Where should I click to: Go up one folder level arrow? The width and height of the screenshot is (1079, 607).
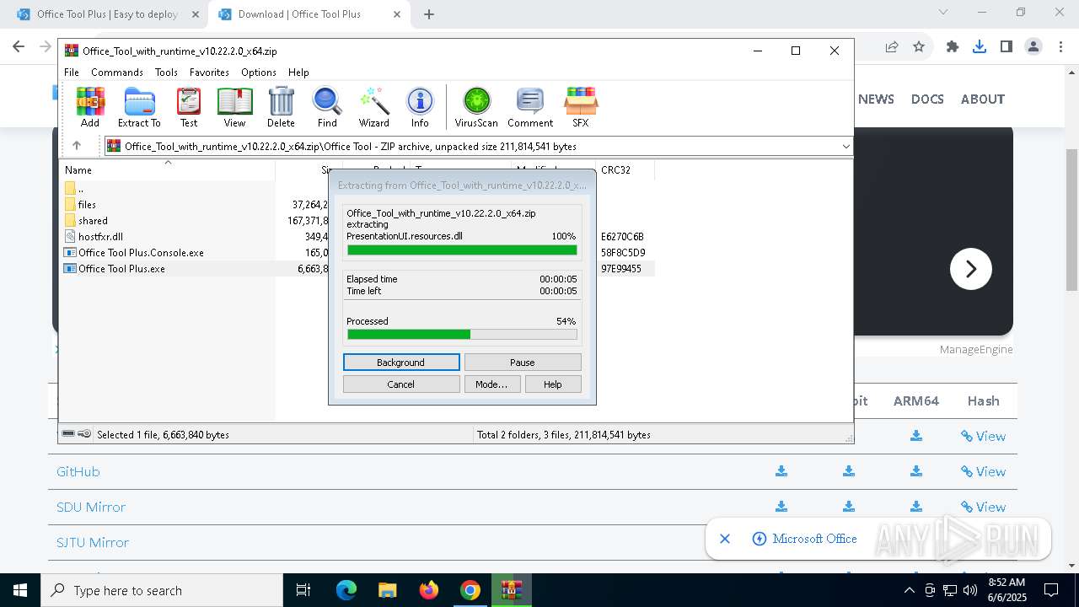click(x=76, y=146)
